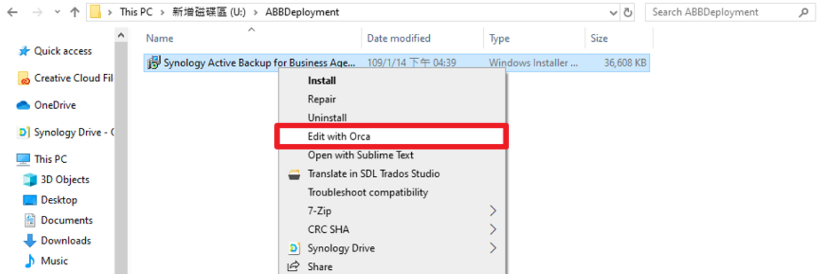Sort files by Date modified column
The height and width of the screenshot is (274, 822).
click(399, 38)
